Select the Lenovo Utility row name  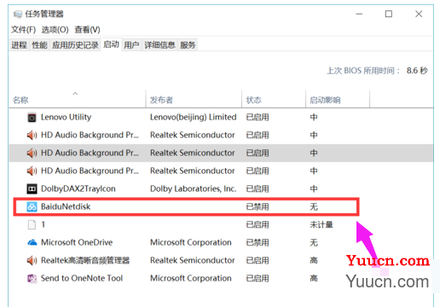click(x=66, y=117)
